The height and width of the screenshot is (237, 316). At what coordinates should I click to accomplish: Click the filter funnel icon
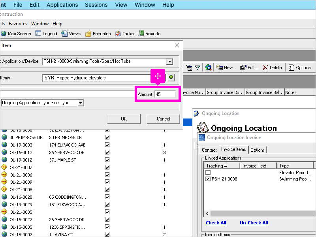click(x=197, y=68)
